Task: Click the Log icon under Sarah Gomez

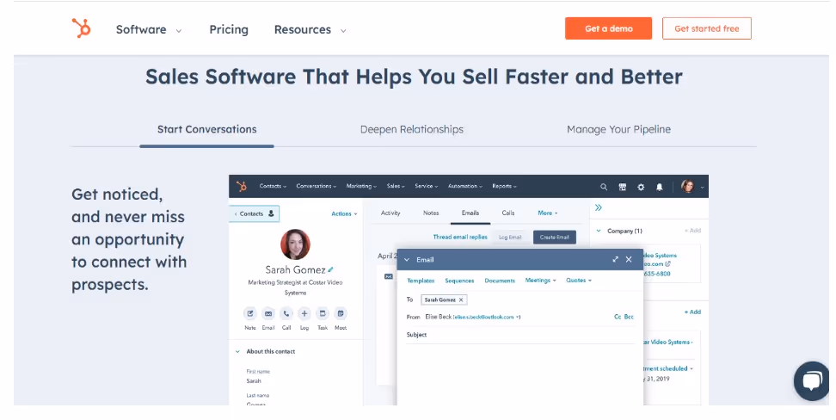Action: tap(304, 314)
